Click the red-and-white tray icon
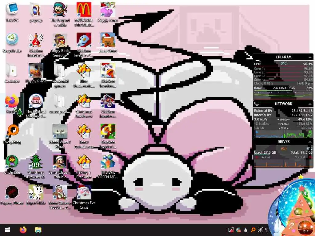Screen dimensions: 315x236 pyautogui.click(x=231, y=230)
